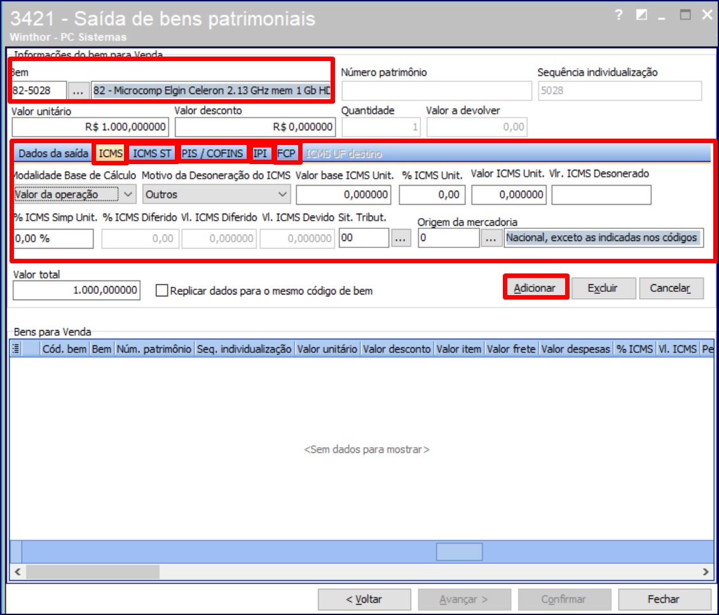Screen dimensions: 719x615
Task: Click the Fechar button
Action: tap(664, 599)
